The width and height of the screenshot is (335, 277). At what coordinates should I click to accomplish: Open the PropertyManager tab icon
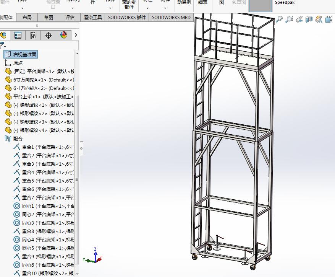(x=18, y=35)
